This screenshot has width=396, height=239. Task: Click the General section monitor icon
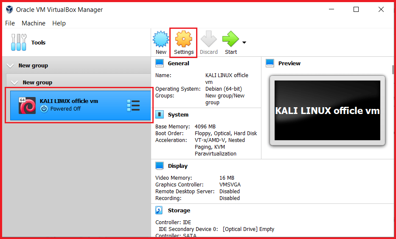pos(159,63)
